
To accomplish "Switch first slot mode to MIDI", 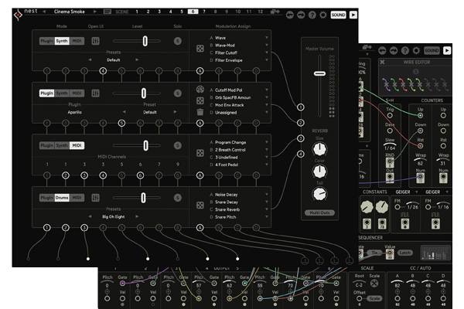I will 77,41.
